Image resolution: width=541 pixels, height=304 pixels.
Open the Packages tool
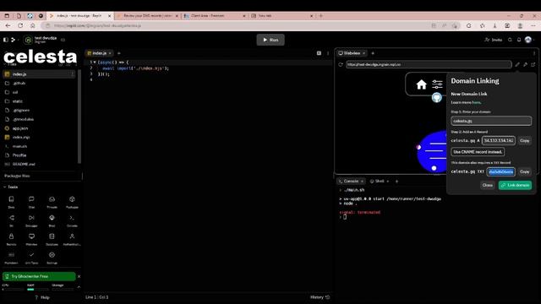[x=72, y=202]
